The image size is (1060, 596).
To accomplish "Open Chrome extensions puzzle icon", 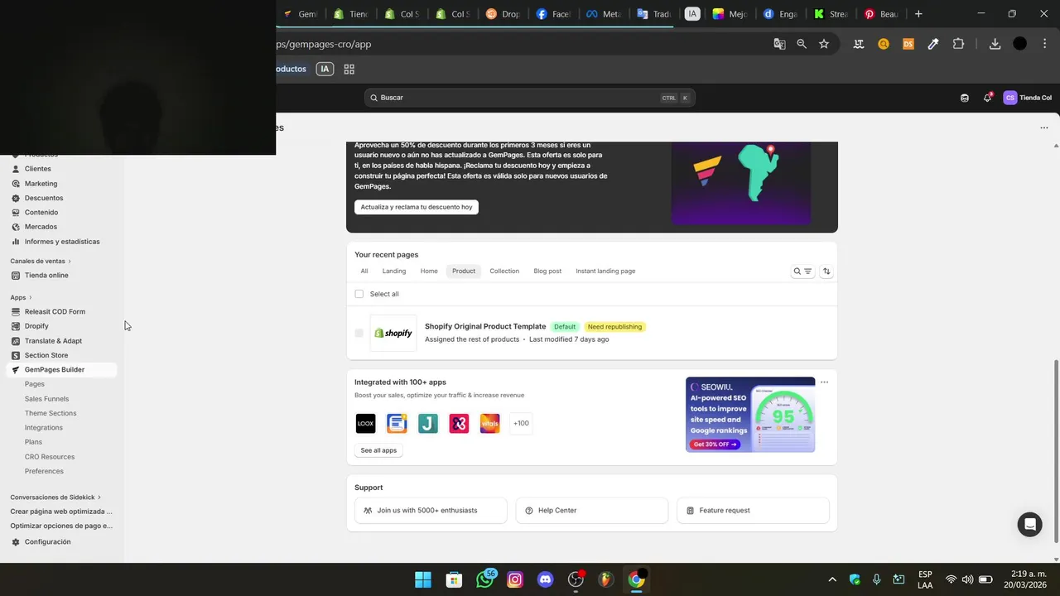I will coord(958,44).
